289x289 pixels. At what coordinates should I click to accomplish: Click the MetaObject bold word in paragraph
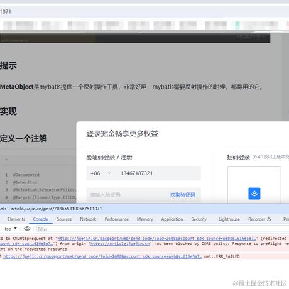[x=17, y=87]
